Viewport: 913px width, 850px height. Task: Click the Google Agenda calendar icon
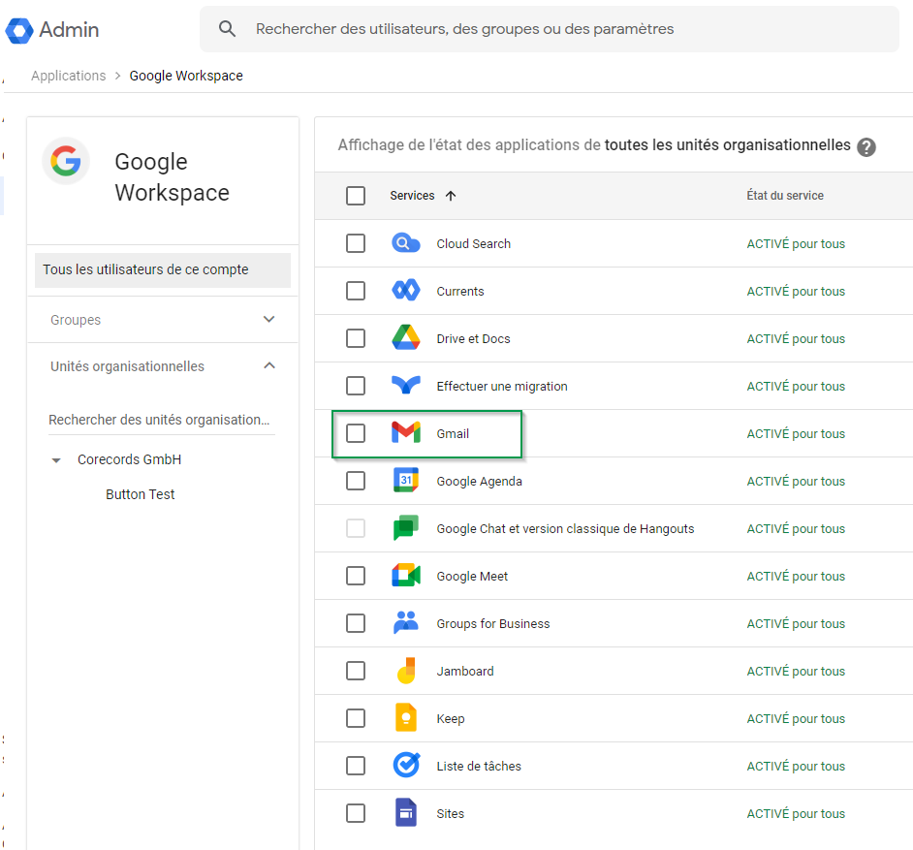click(x=405, y=481)
